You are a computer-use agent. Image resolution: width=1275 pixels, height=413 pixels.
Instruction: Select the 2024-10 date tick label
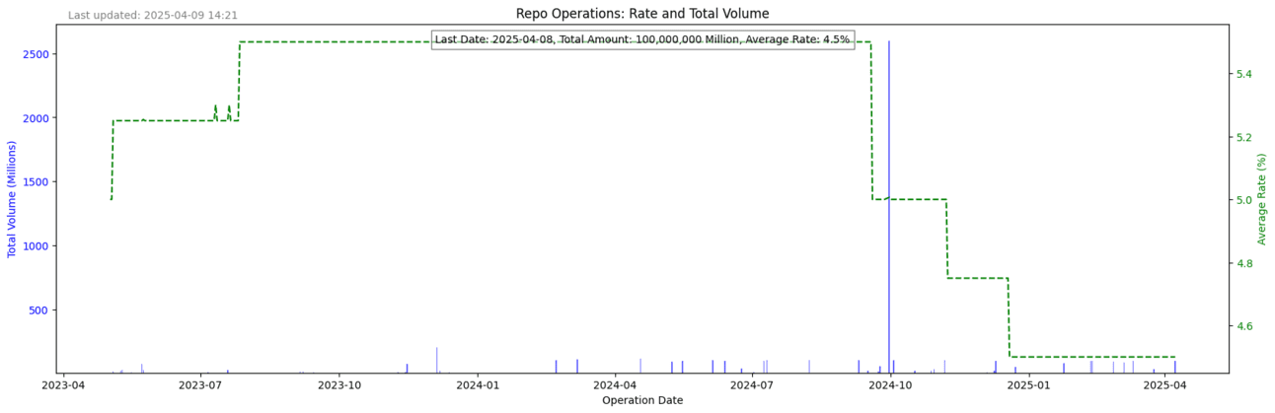(x=890, y=385)
